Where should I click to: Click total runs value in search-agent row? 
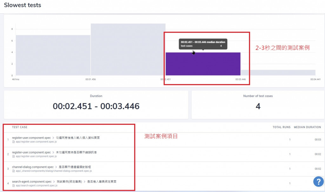[290, 183]
